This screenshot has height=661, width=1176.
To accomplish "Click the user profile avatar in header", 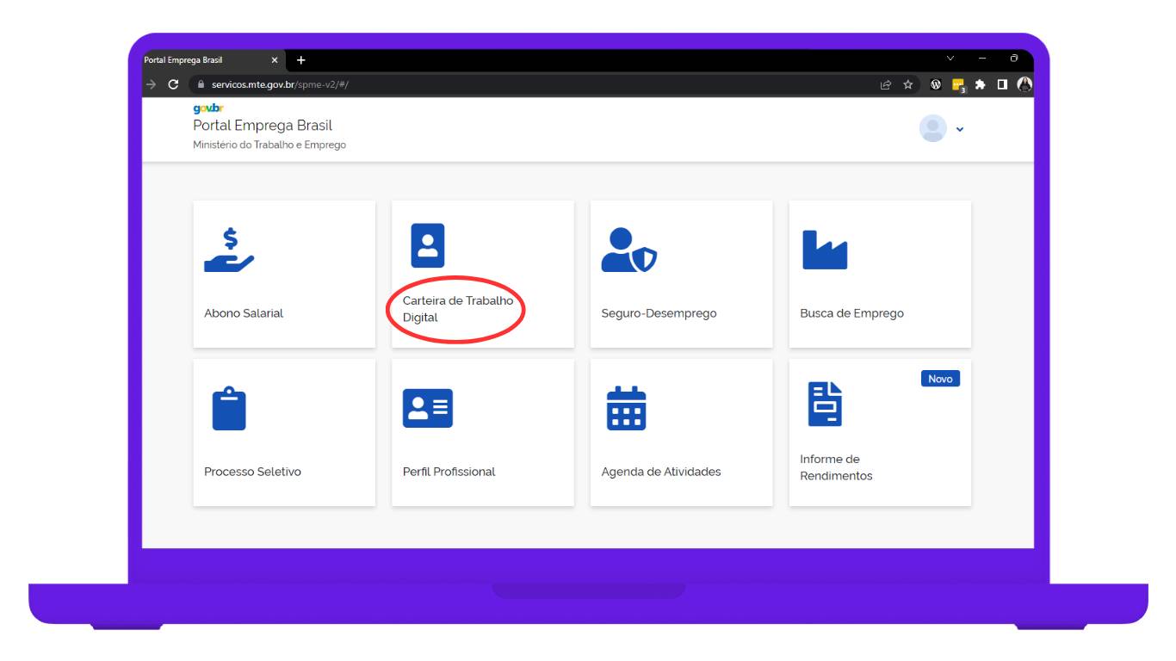I will [x=933, y=128].
